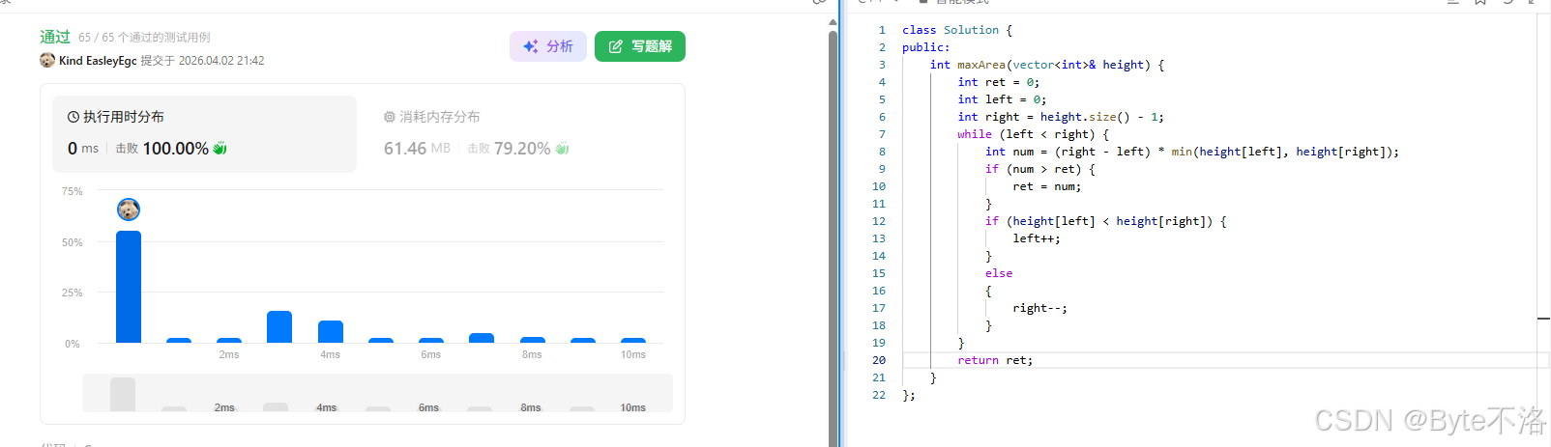1551x447 pixels.
Task: Click the code line 'left++;'
Action: pyautogui.click(x=1037, y=238)
